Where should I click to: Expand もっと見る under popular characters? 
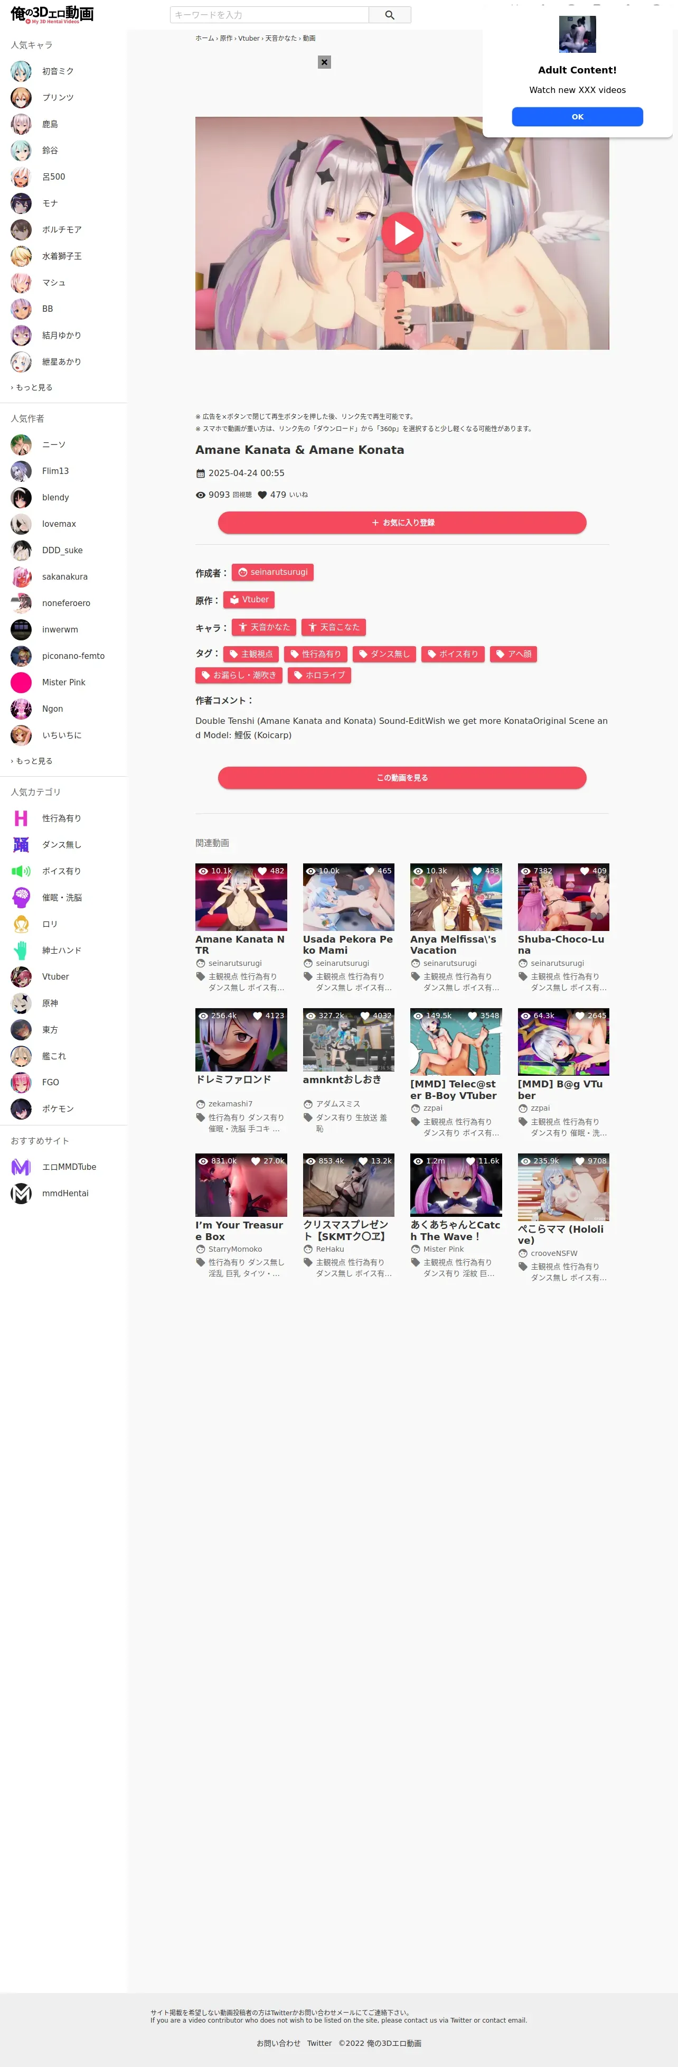pos(31,388)
